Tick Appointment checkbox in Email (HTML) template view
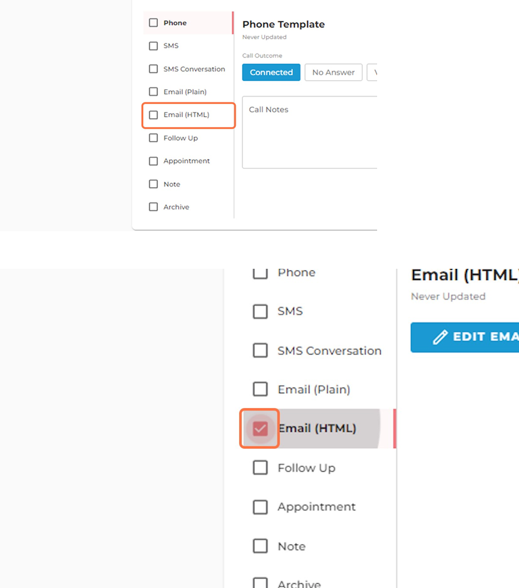The height and width of the screenshot is (588, 519). point(260,507)
